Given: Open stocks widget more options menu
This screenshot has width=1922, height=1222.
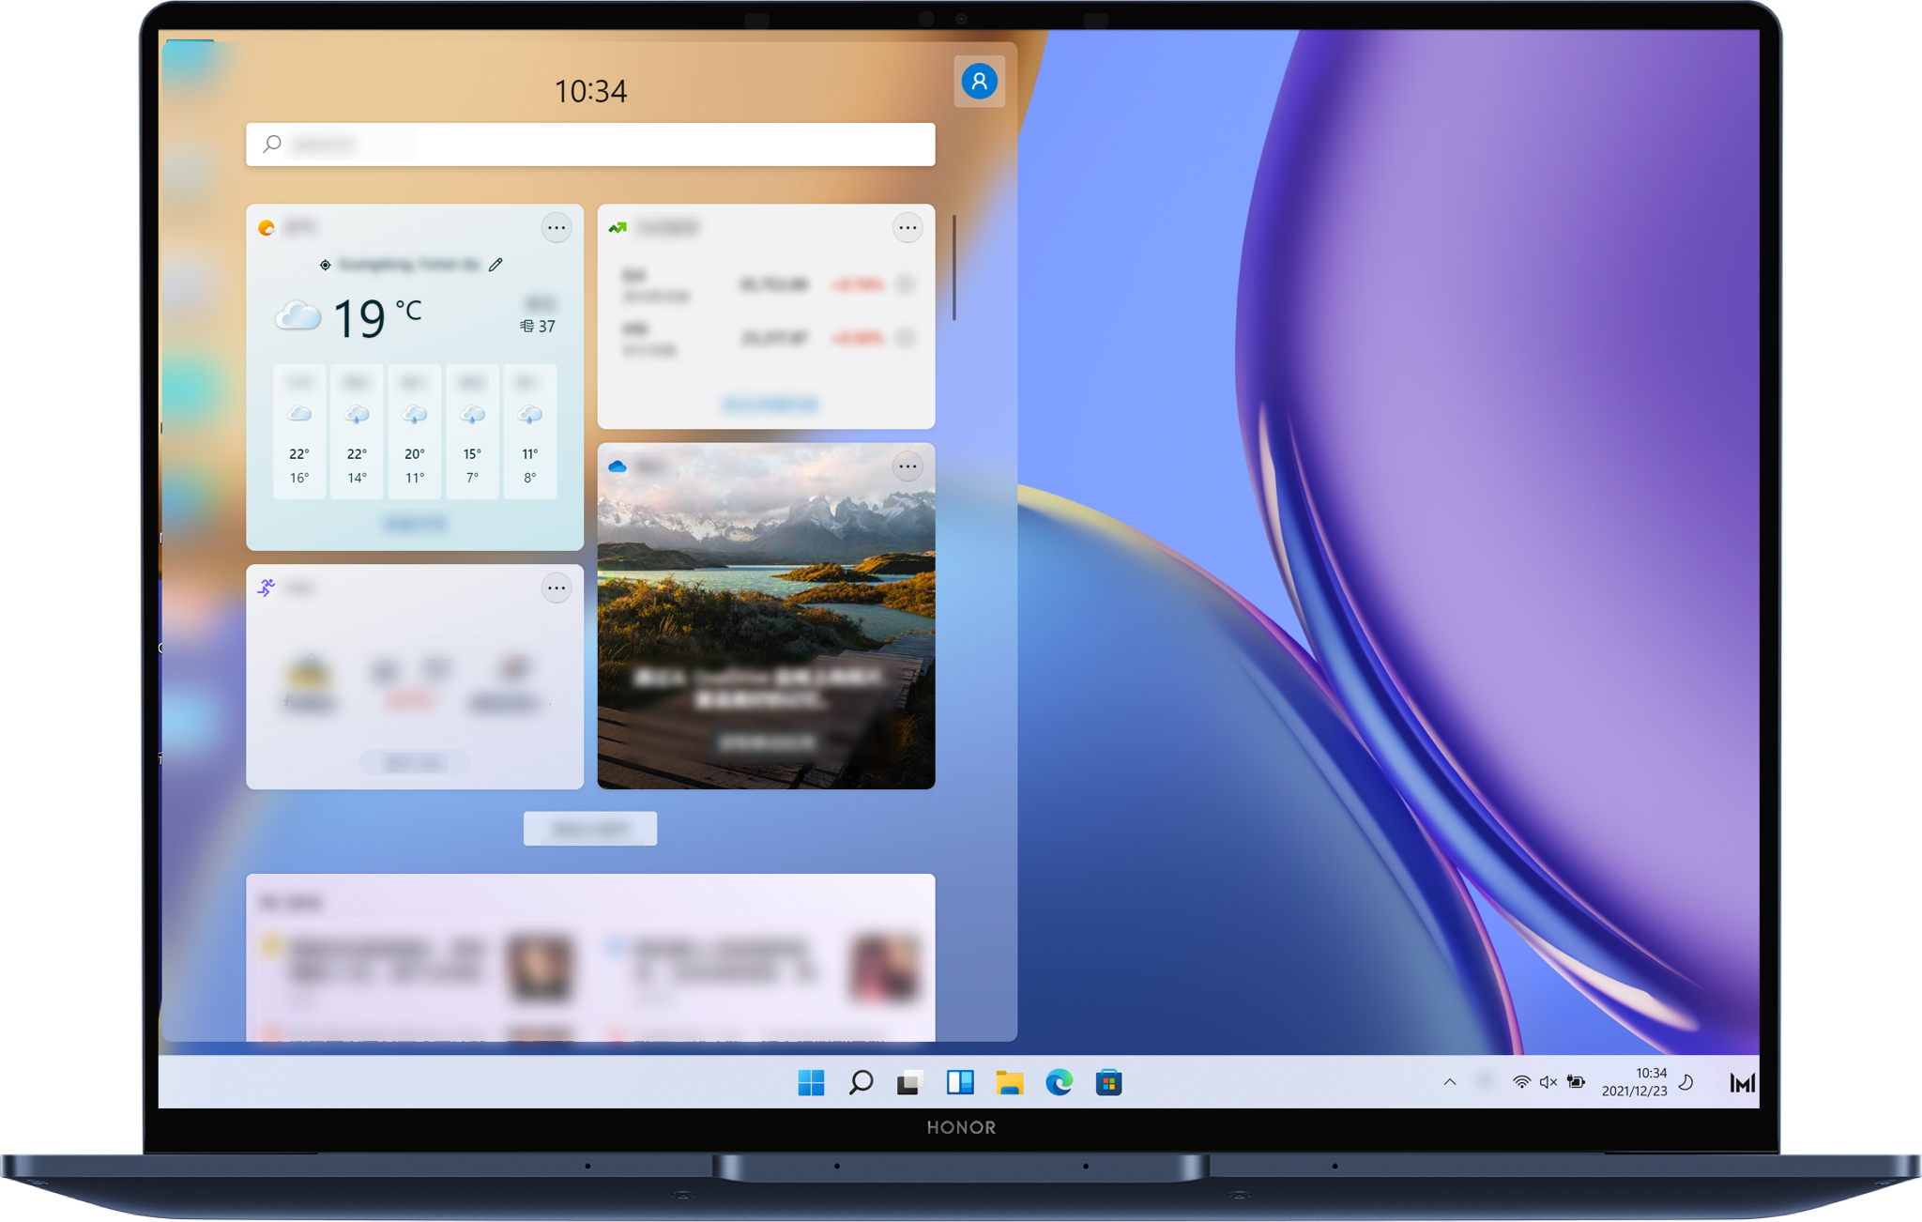Looking at the screenshot, I should pyautogui.click(x=908, y=228).
